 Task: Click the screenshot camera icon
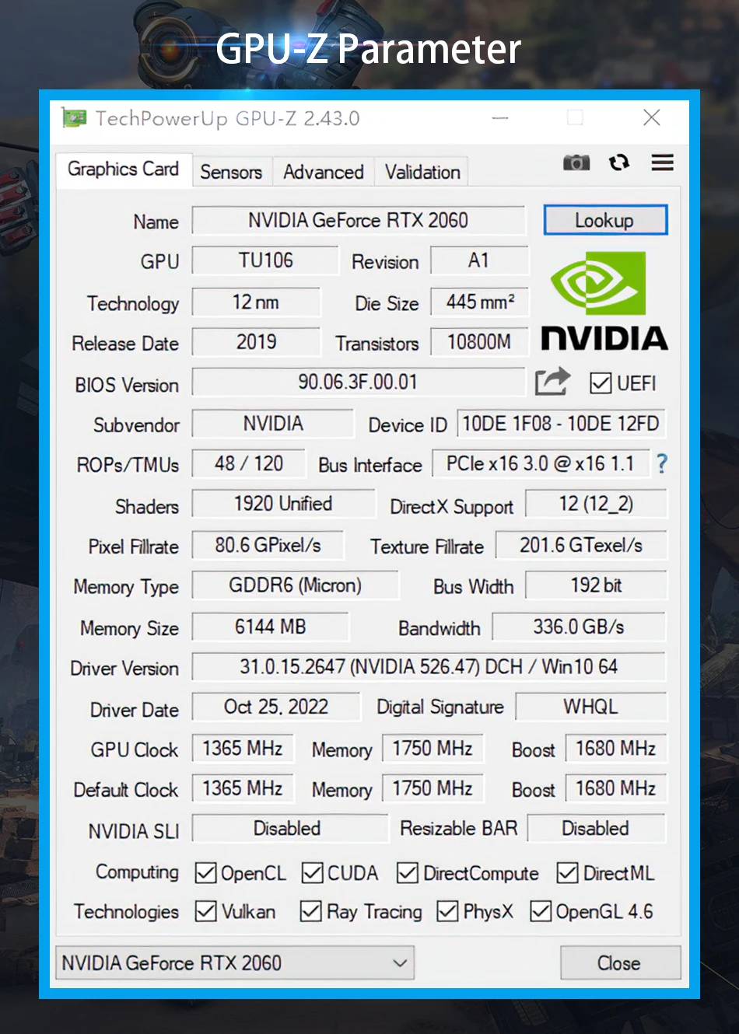coord(576,162)
